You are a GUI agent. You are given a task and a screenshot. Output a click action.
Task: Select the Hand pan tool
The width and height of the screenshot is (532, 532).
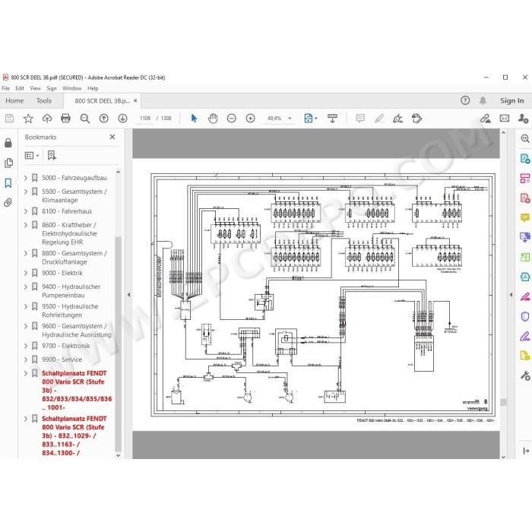pyautogui.click(x=213, y=118)
